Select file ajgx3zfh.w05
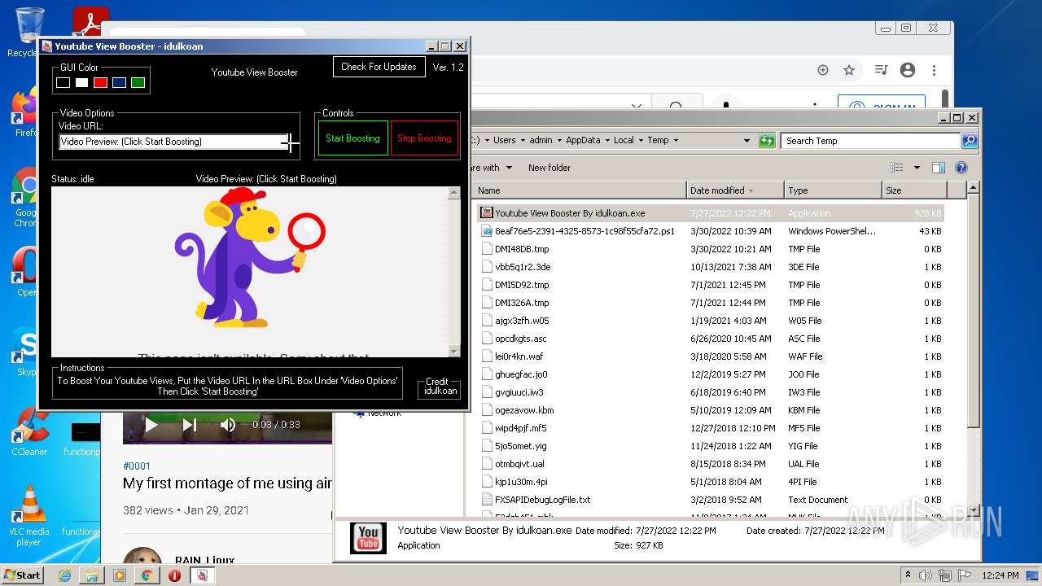The image size is (1042, 586). [711, 321]
